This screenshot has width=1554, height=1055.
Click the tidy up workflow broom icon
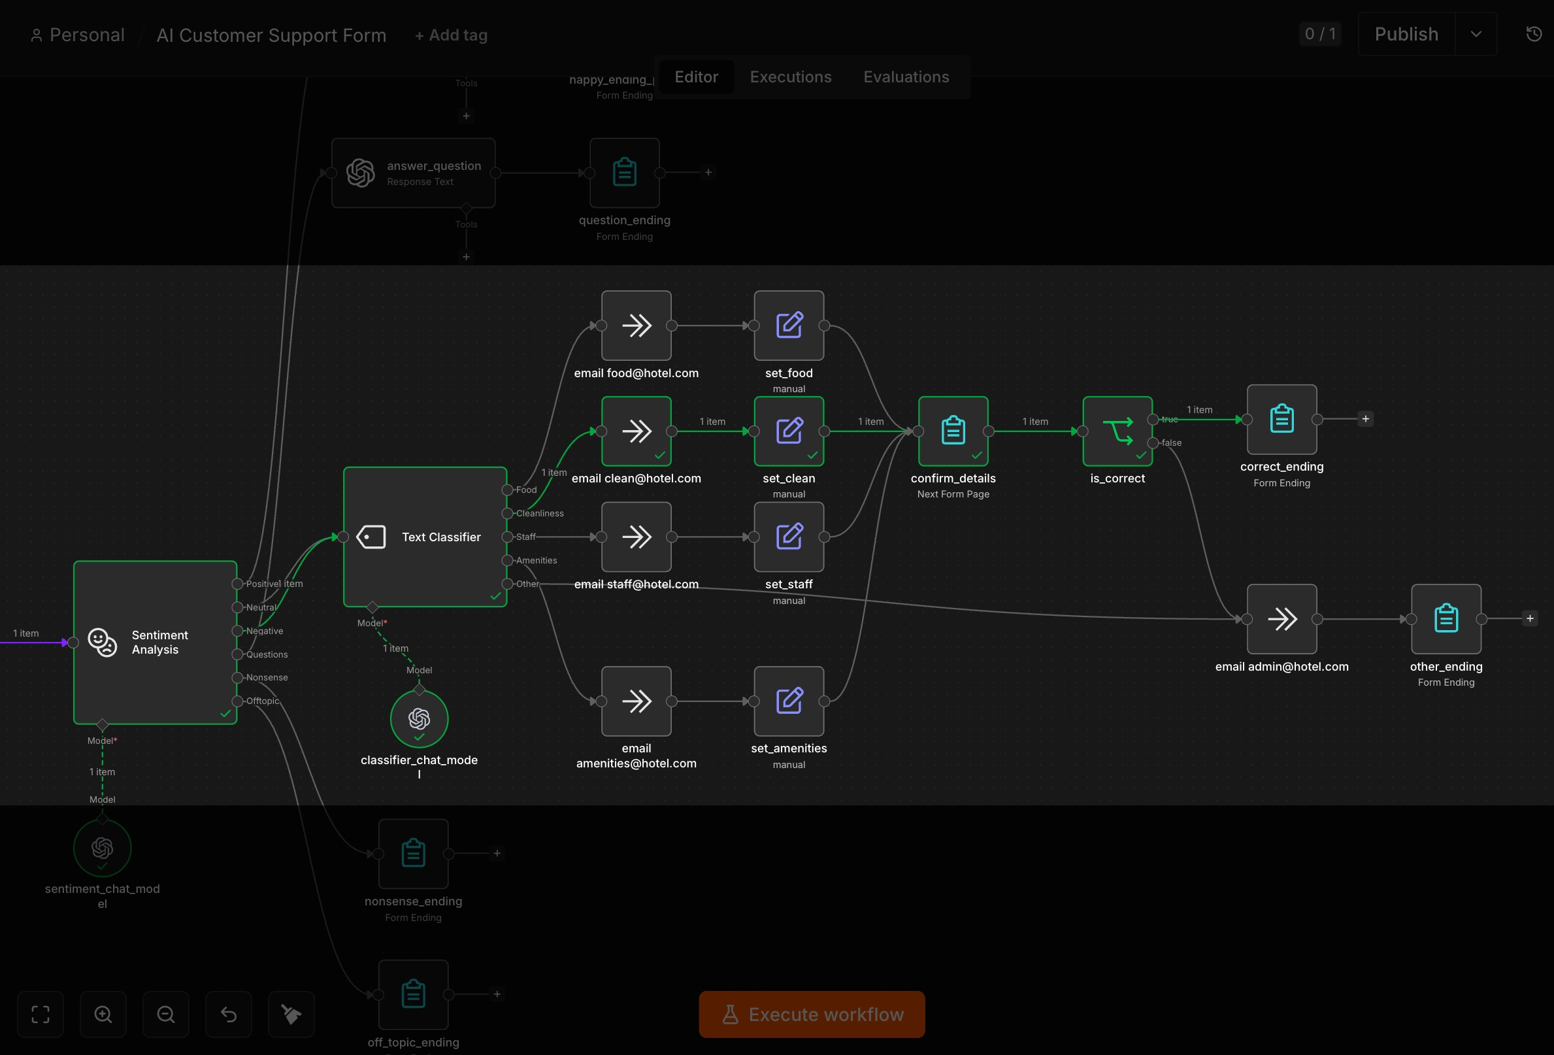[291, 1014]
